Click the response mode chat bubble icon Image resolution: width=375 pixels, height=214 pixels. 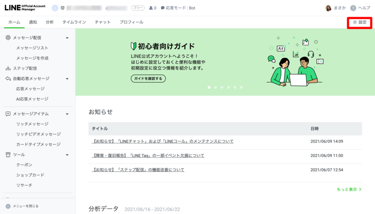click(163, 8)
